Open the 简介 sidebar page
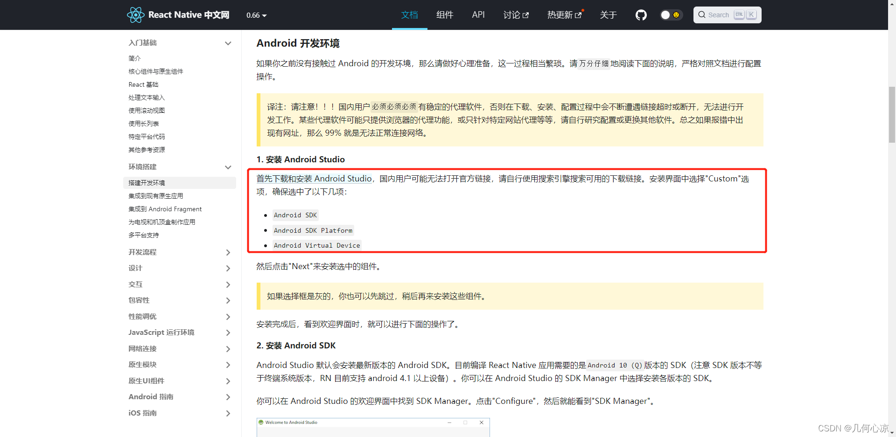The height and width of the screenshot is (437, 896). 134,58
